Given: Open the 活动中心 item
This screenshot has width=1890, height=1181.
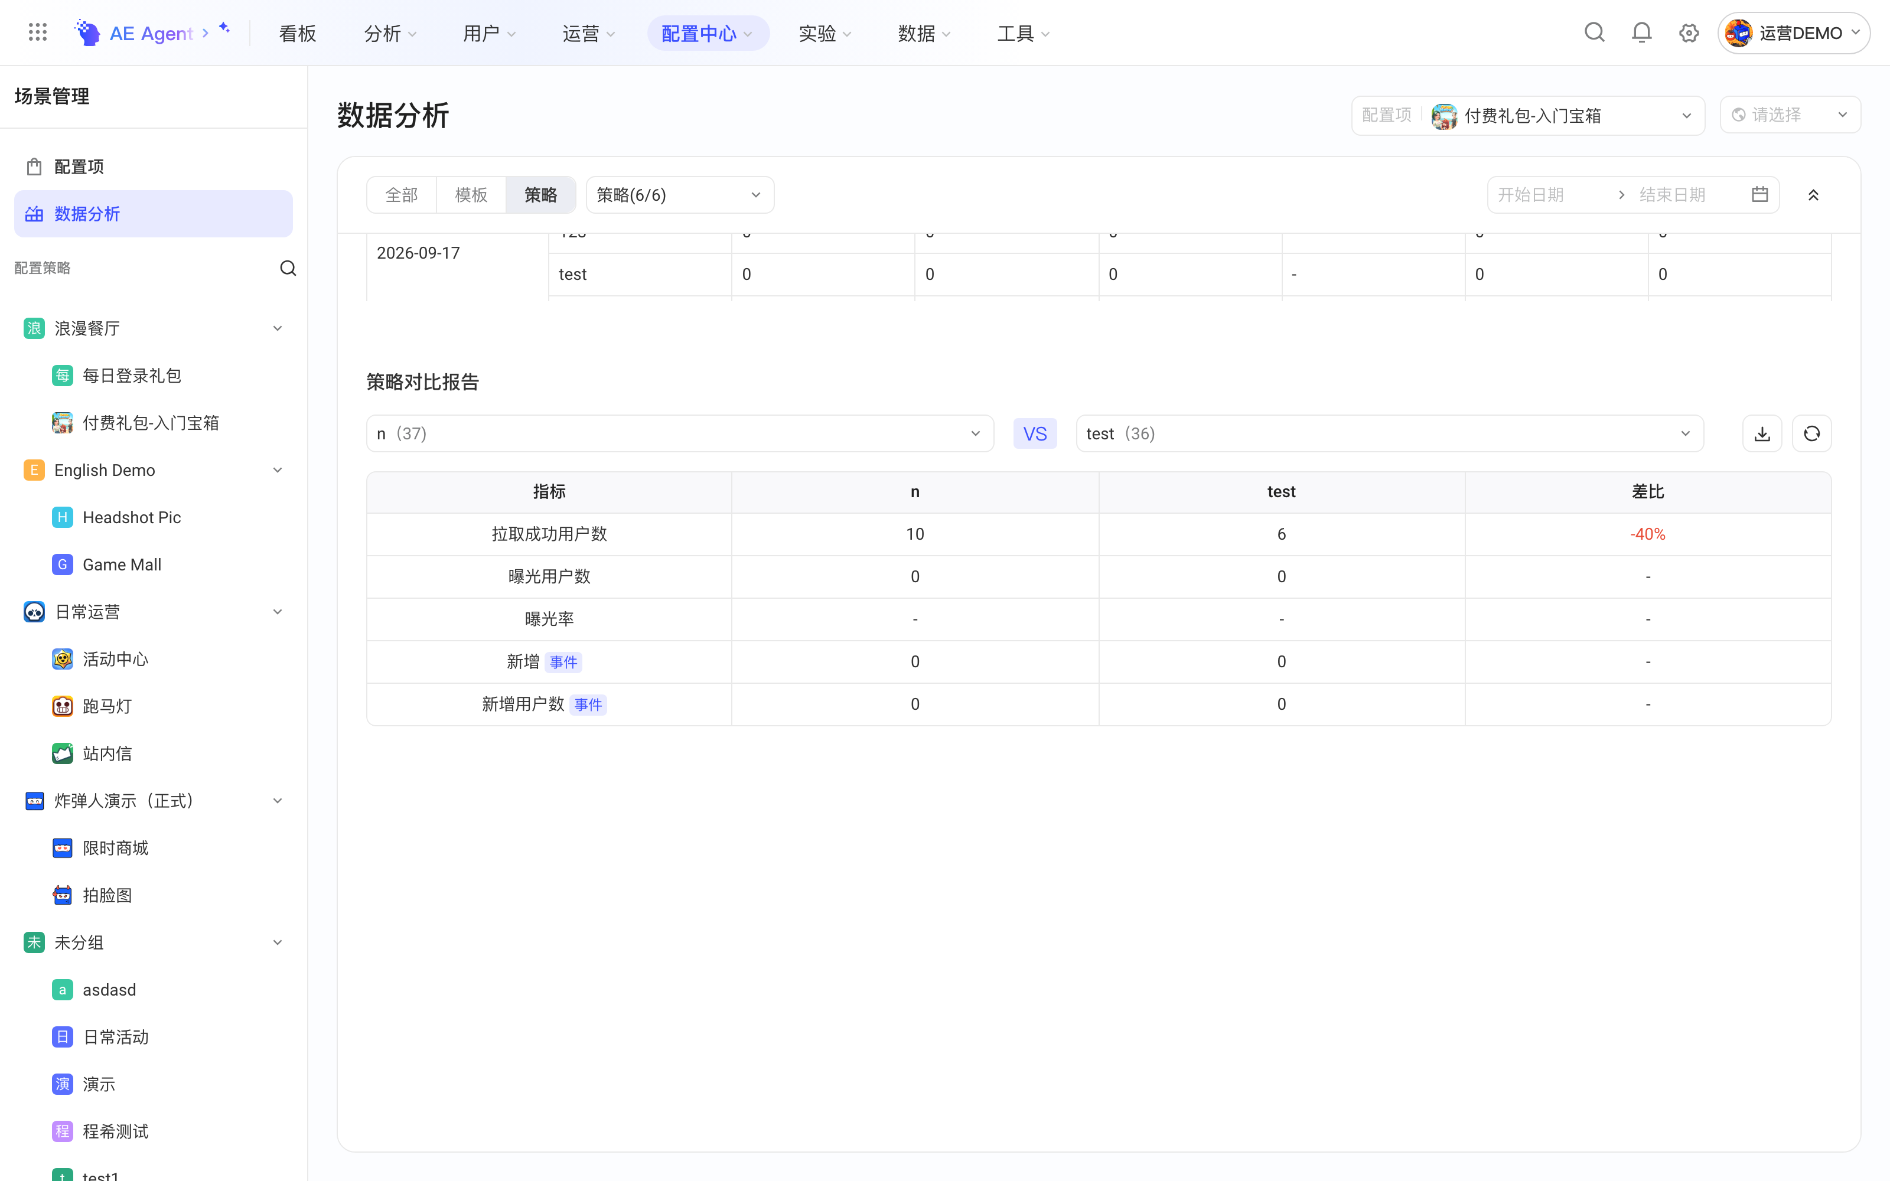Looking at the screenshot, I should (153, 659).
